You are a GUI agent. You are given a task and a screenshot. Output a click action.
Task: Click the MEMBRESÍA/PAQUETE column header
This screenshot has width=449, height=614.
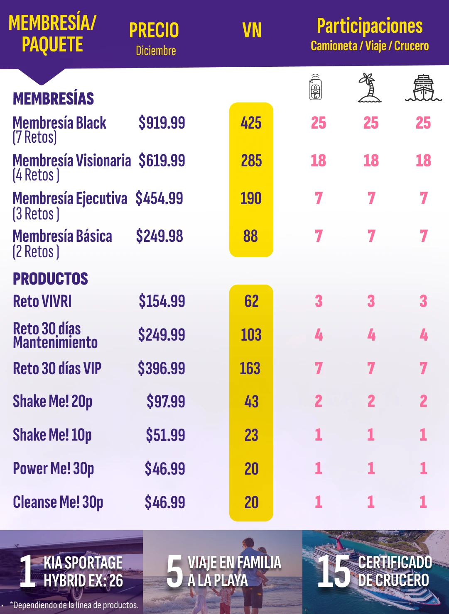coord(52,34)
